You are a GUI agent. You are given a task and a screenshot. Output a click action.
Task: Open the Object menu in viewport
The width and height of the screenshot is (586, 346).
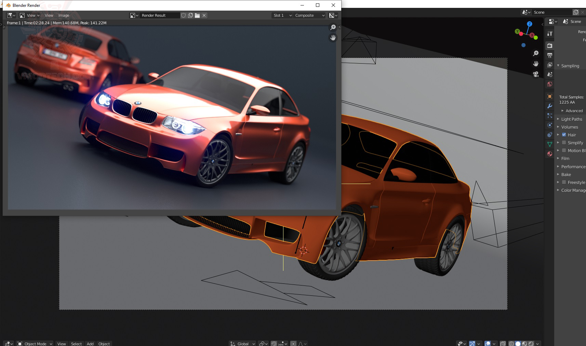click(x=104, y=344)
